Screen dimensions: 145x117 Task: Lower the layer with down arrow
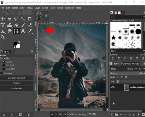point(125,115)
